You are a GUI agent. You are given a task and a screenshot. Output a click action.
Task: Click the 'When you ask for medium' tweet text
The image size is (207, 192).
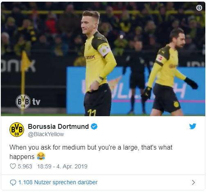tap(91, 152)
